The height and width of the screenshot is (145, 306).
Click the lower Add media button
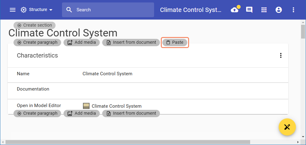click(82, 113)
